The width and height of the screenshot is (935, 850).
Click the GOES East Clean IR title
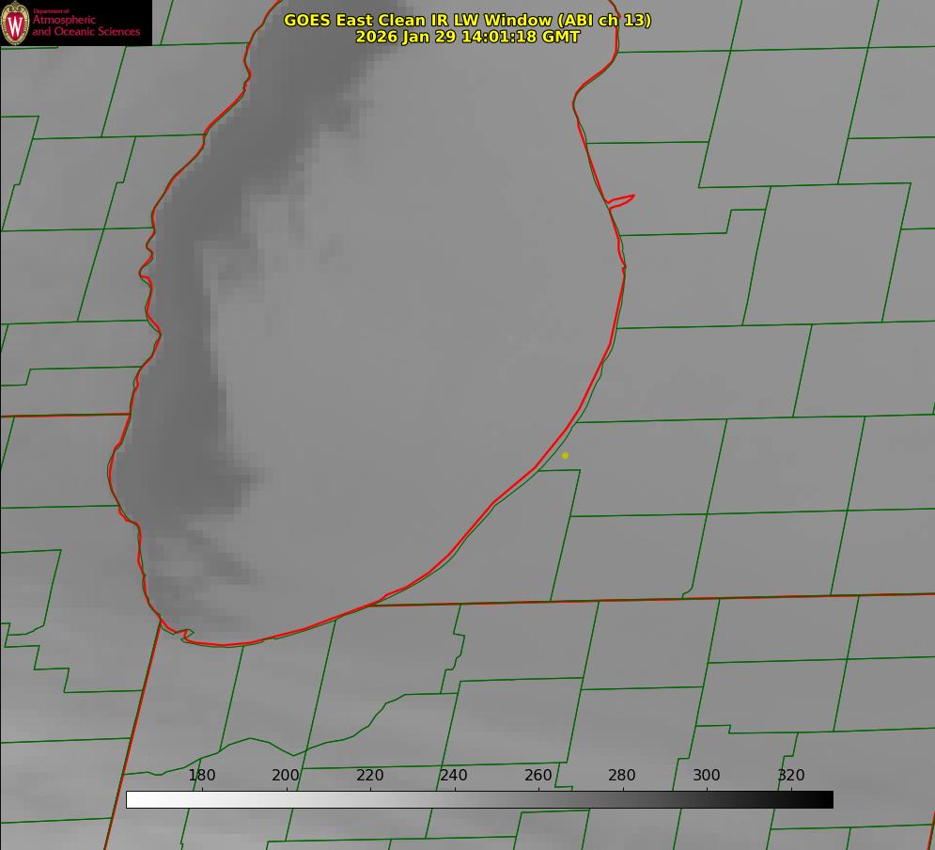(468, 20)
